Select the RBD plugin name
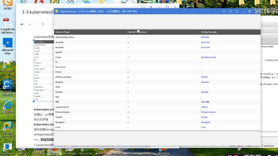This screenshot has width=278, height=156. click(57, 102)
